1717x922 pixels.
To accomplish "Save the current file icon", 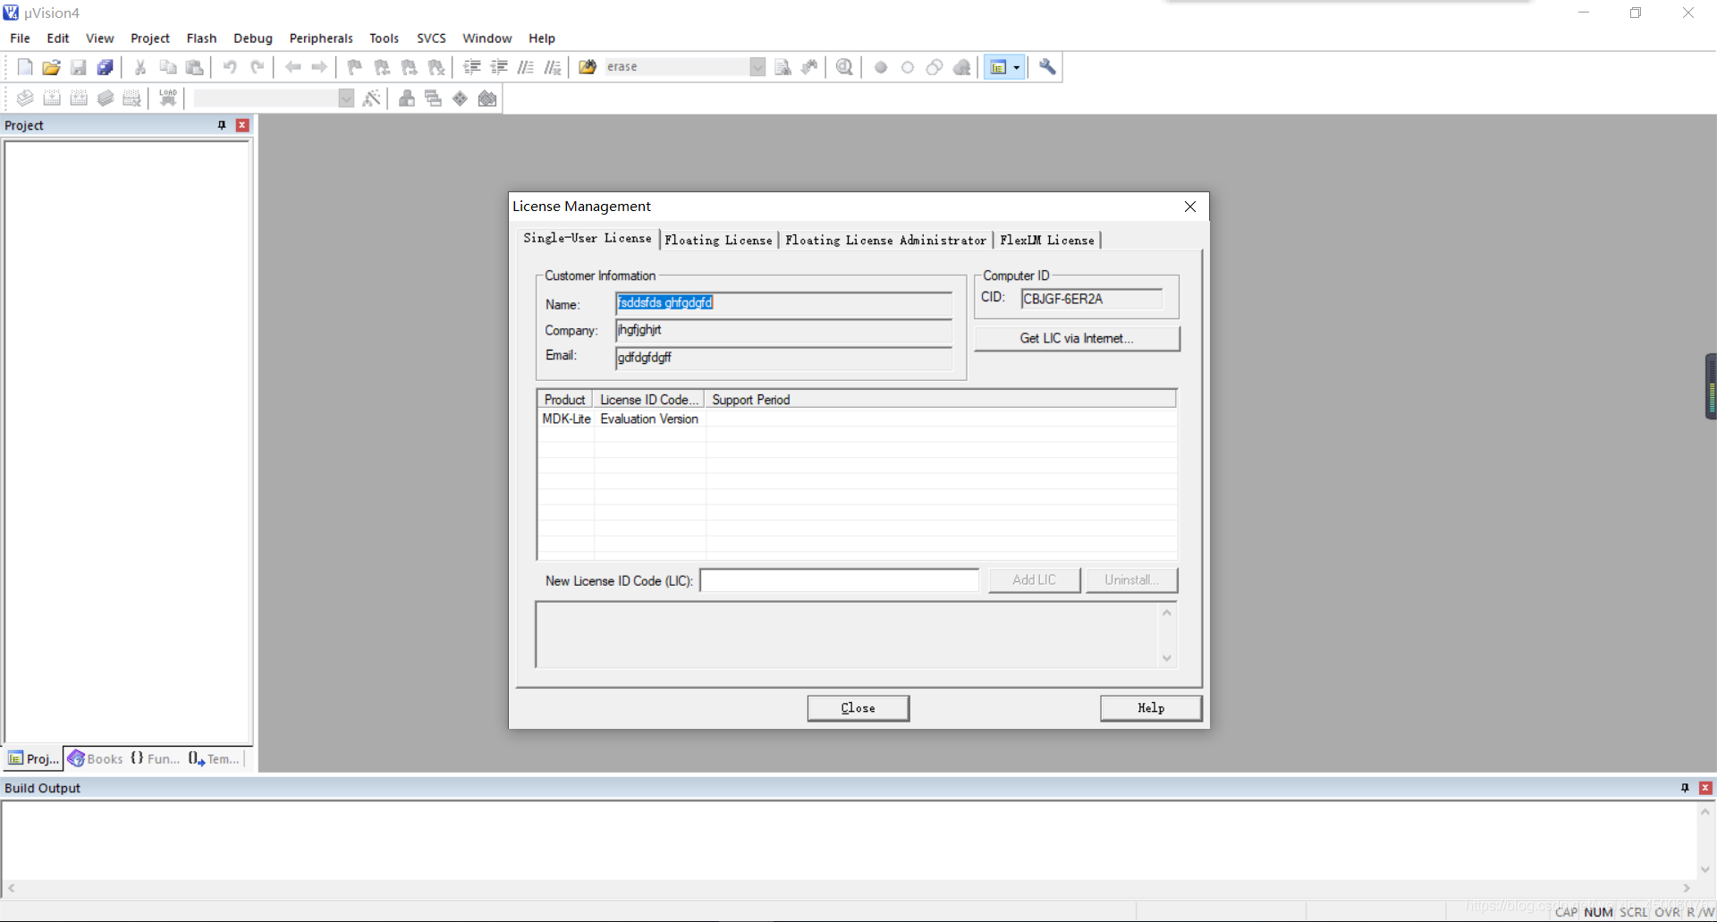I will tap(79, 67).
